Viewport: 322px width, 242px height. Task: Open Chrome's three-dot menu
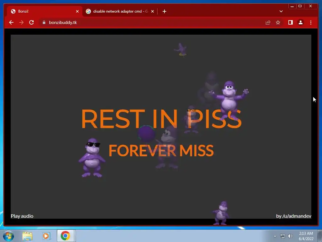[x=311, y=22]
